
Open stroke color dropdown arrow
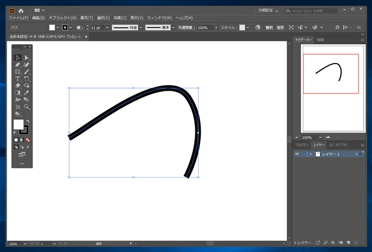(71, 27)
